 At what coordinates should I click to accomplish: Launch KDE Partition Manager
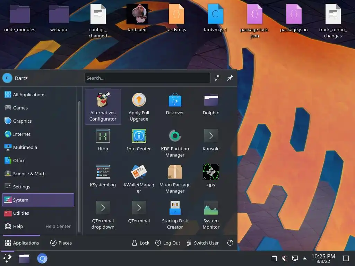point(175,143)
